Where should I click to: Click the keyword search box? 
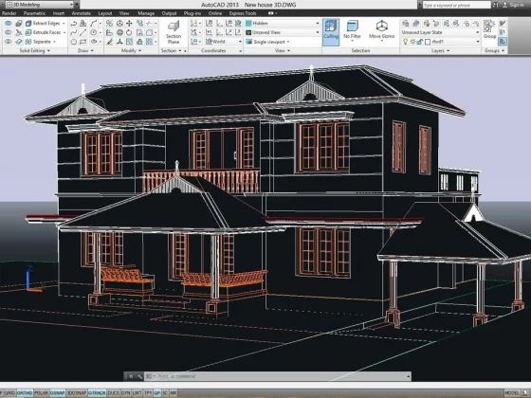(x=456, y=5)
